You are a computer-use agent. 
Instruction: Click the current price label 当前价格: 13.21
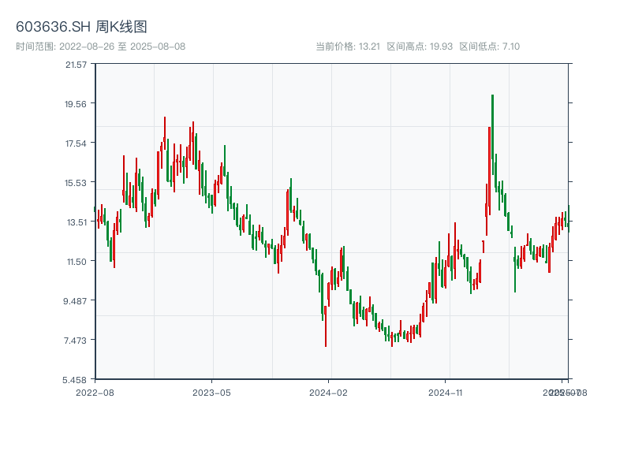(348, 47)
